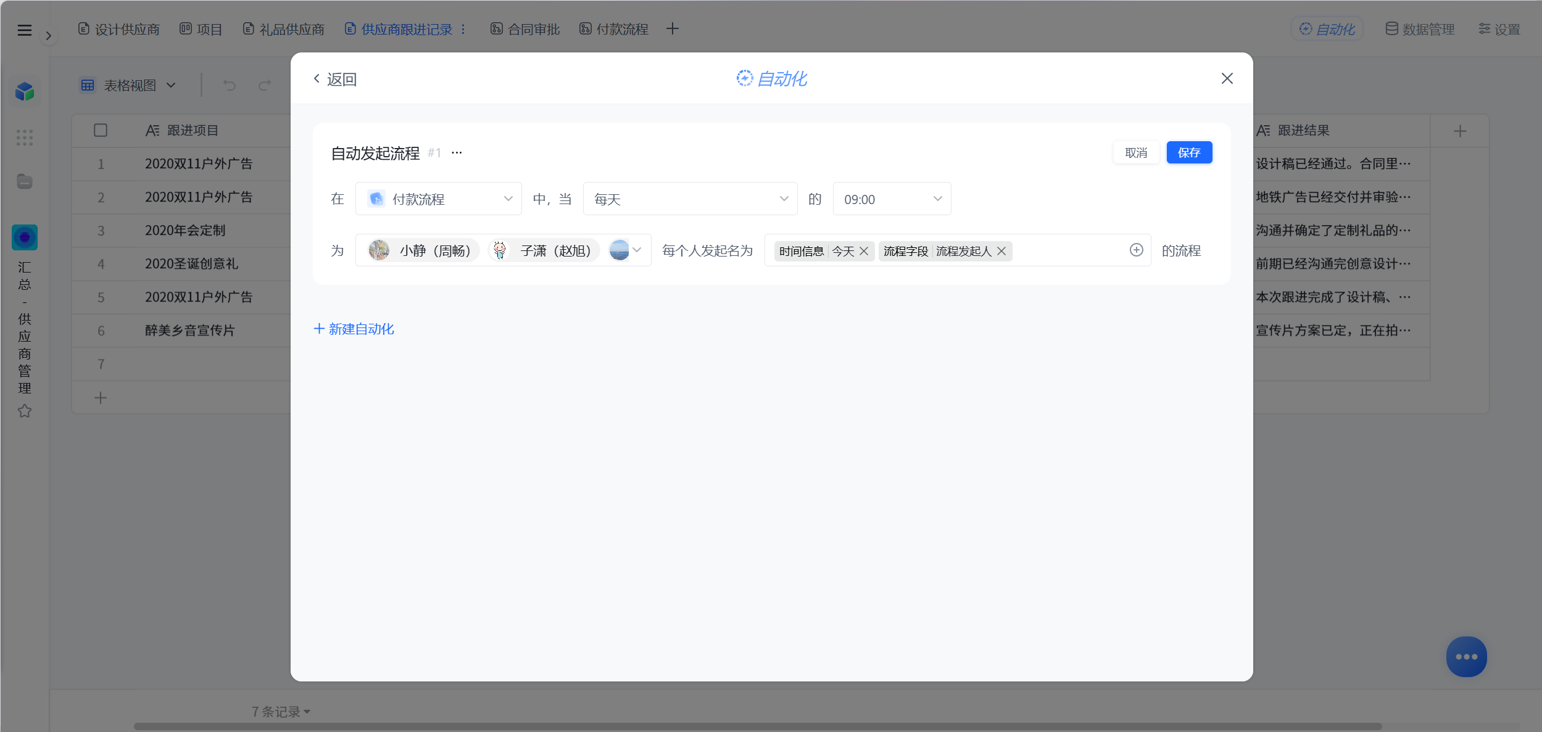The width and height of the screenshot is (1542, 732).
Task: Click the third member avatar chip
Action: point(619,250)
